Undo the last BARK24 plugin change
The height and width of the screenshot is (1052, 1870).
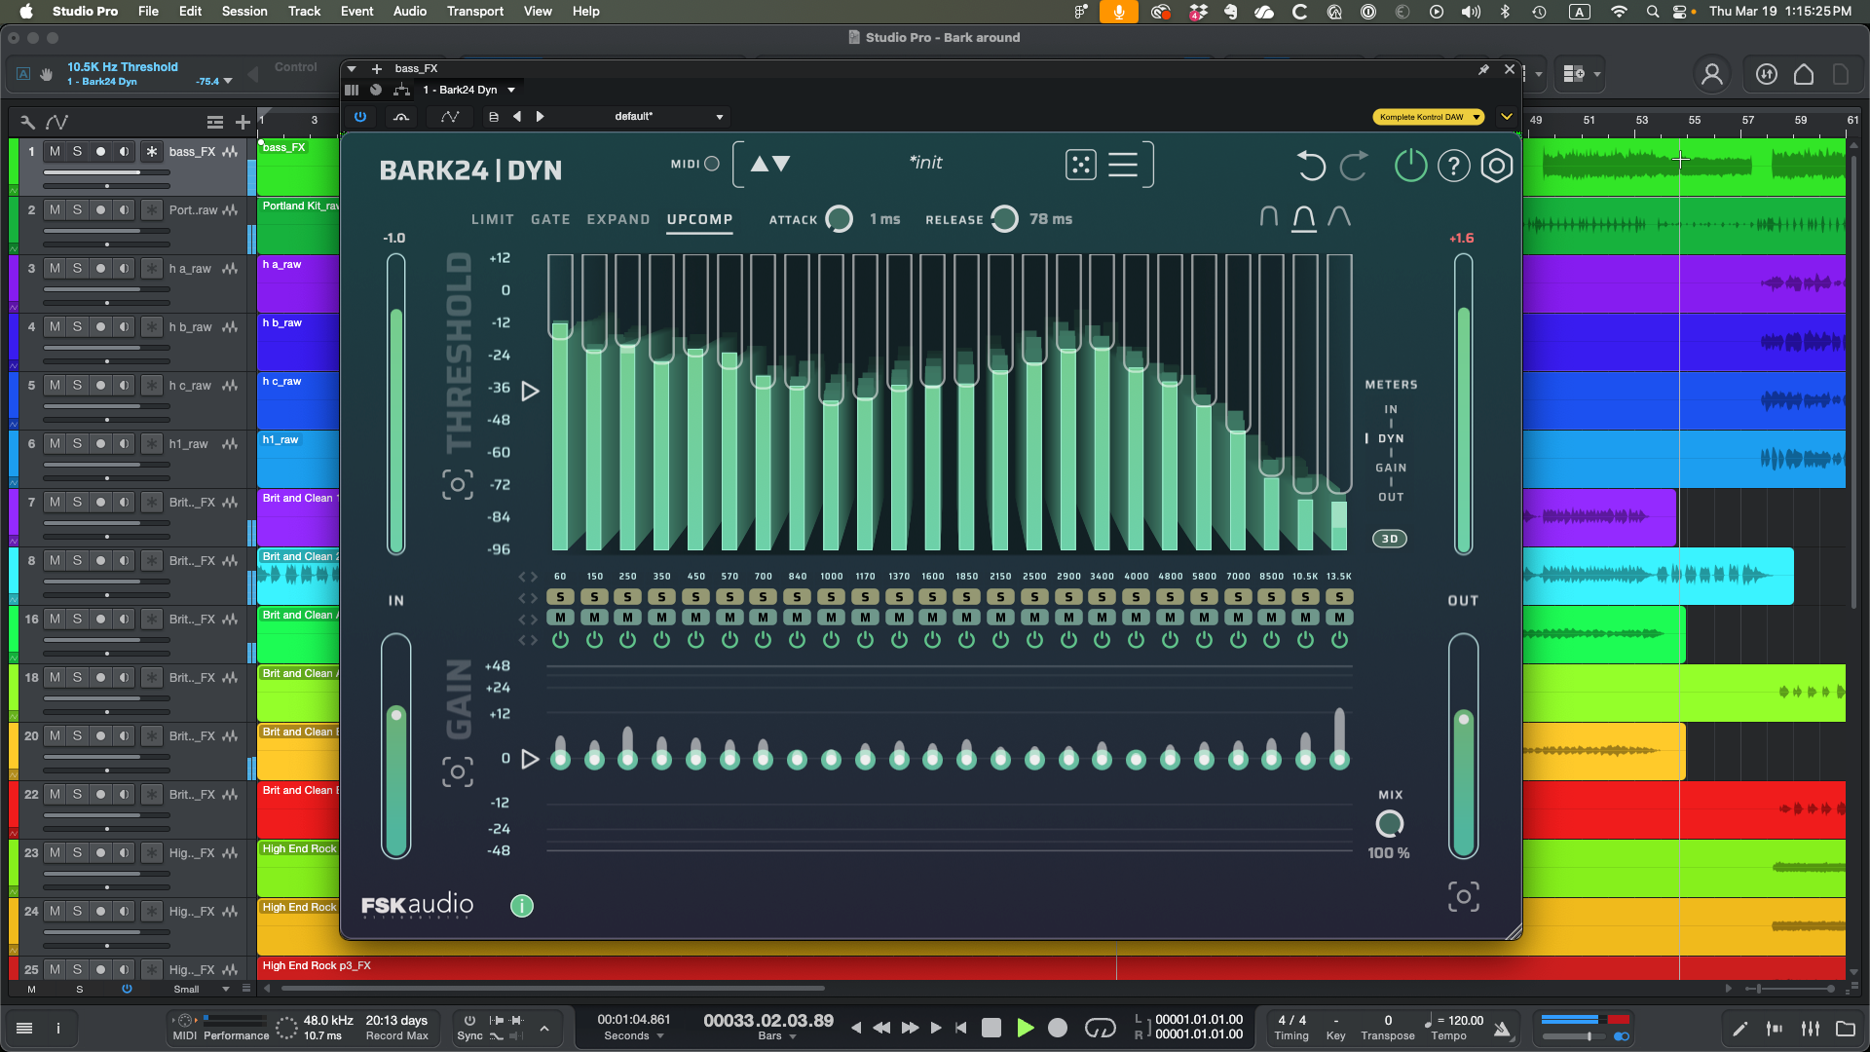[x=1311, y=167]
